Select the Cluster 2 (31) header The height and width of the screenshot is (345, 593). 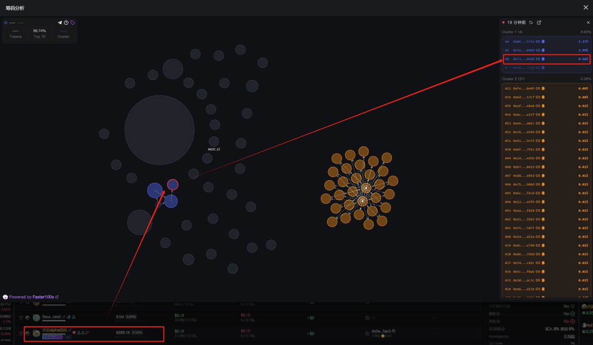click(512, 78)
